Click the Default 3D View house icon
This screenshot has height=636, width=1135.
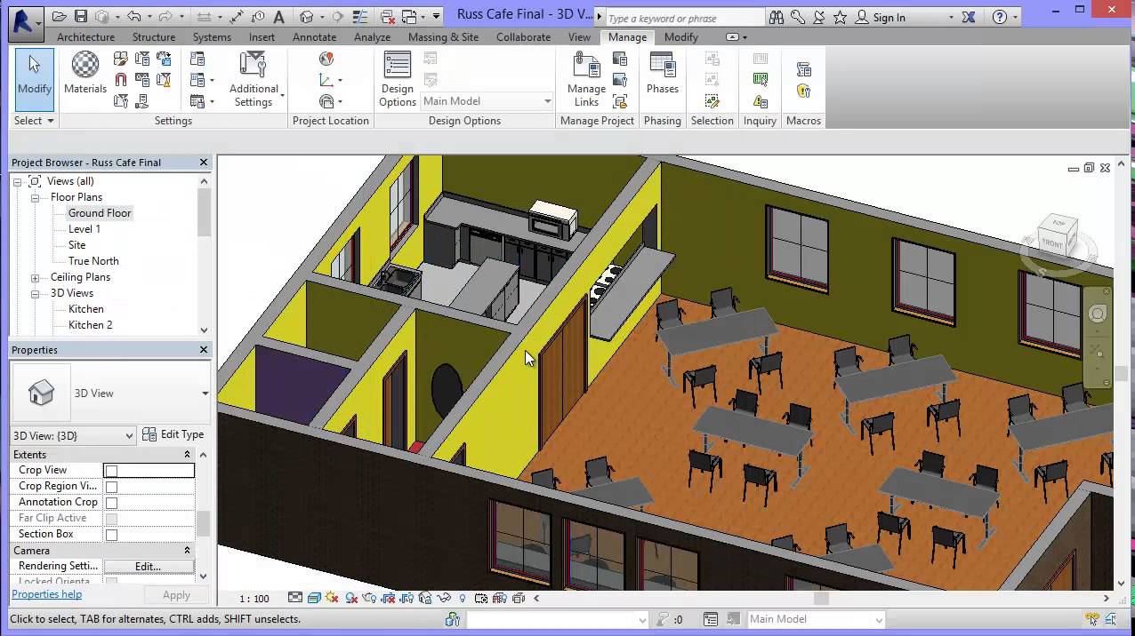point(306,17)
